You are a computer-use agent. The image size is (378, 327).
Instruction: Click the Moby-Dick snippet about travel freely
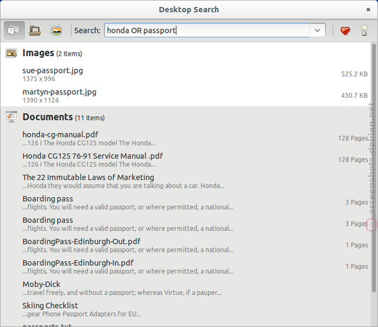[122, 293]
